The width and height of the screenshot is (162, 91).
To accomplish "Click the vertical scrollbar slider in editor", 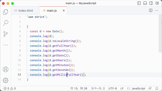I will (160, 33).
